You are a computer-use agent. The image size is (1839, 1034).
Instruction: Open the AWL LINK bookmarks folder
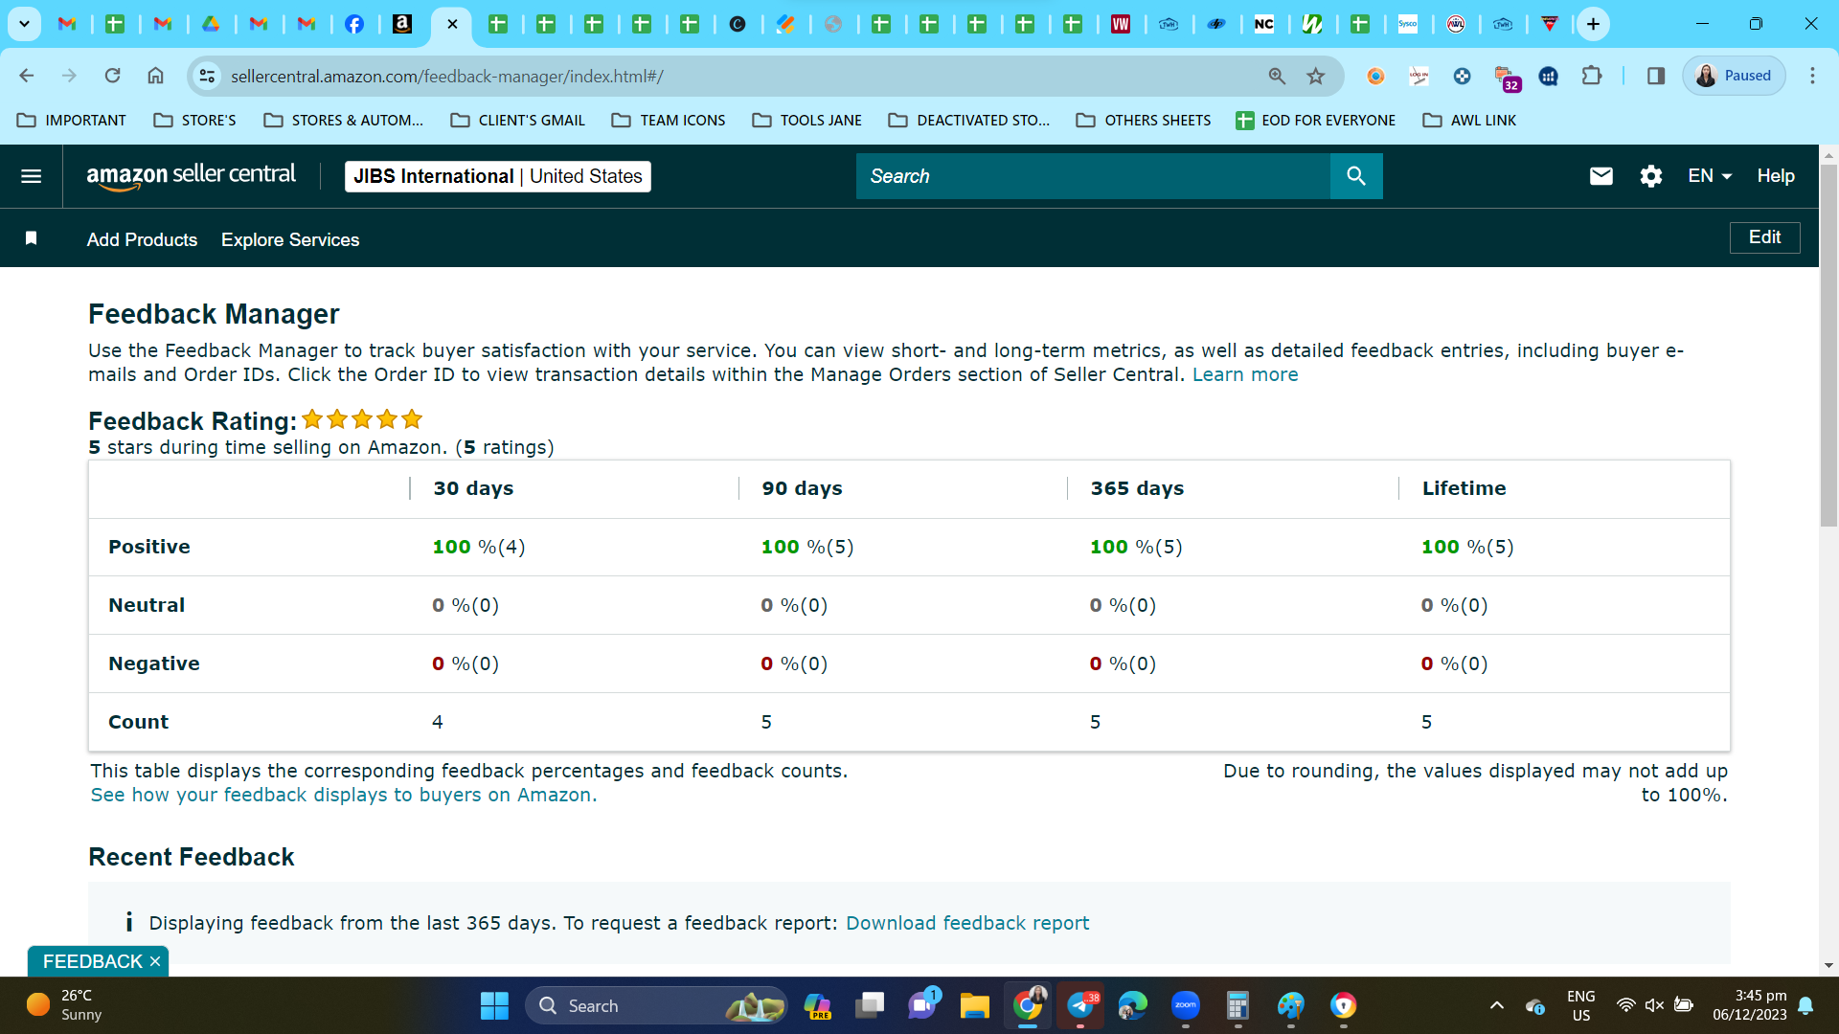click(x=1469, y=121)
